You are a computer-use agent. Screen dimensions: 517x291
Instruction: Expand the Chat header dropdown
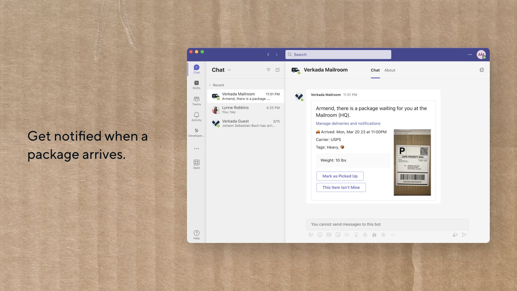(x=229, y=70)
